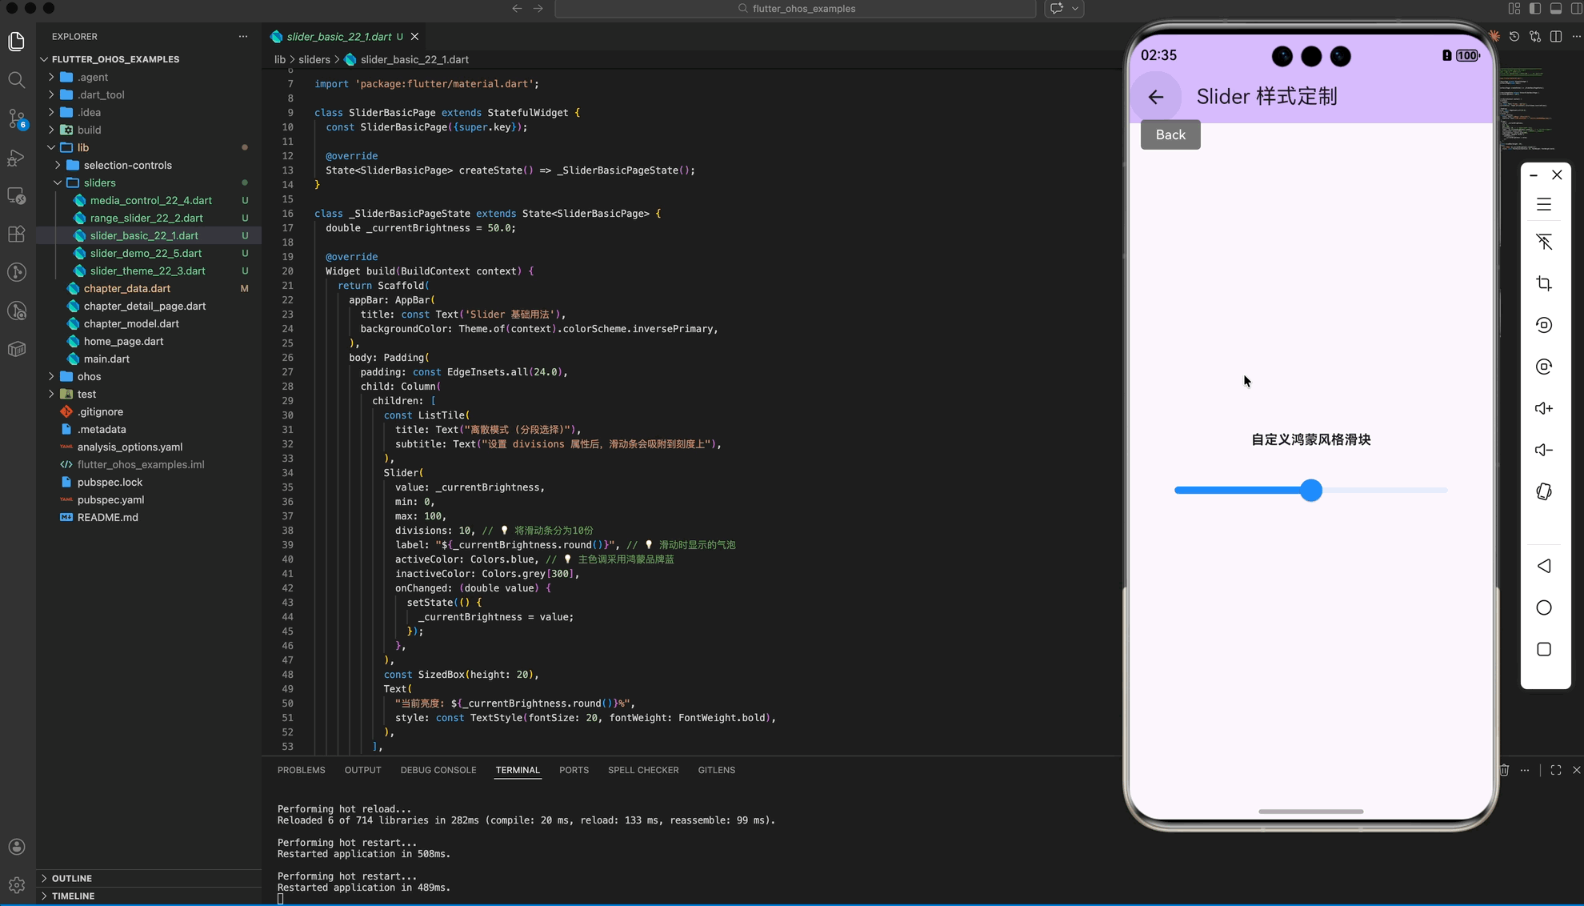
Task: Open Manage gear settings menu
Action: pyautogui.click(x=17, y=885)
